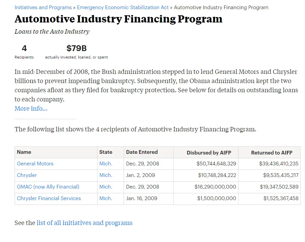This screenshot has height=242, width=305.
Task: Open Mich. link for Chrysler Financial Services
Action: click(x=106, y=198)
